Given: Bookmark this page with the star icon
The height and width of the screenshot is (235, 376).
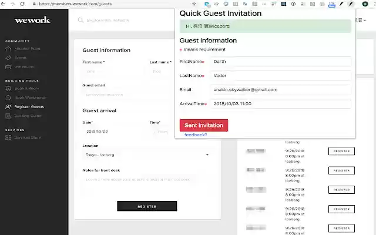Looking at the screenshot, I should pos(194,4).
